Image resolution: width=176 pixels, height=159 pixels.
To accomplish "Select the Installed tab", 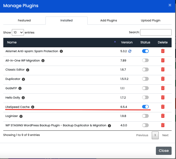I will pyautogui.click(x=66, y=21).
